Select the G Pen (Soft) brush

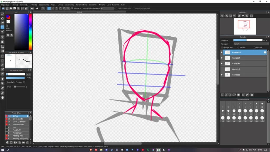[x=17, y=119]
